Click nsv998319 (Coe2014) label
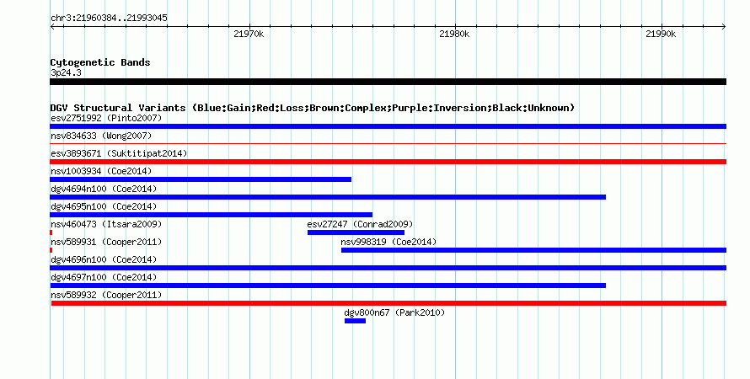This screenshot has width=750, height=379. coord(388,242)
